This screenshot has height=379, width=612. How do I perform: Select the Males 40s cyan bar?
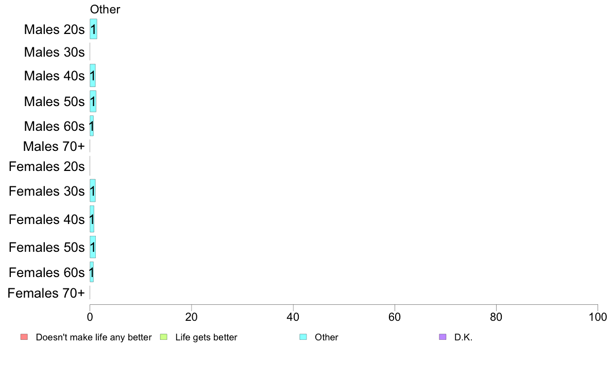pyautogui.click(x=93, y=75)
